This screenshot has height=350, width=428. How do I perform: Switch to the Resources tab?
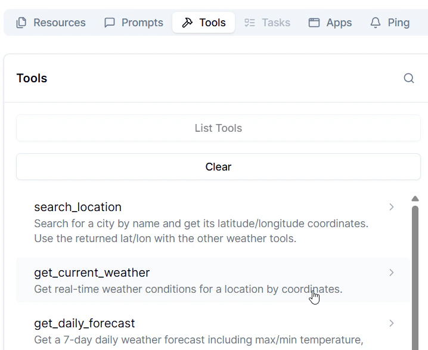click(51, 23)
